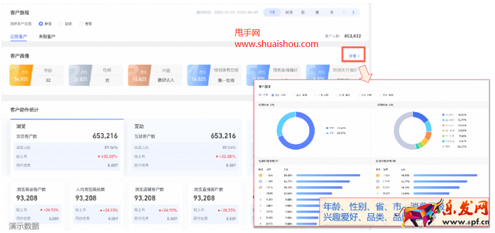Open the 浏览店铺客户数 metric card
495x233 pixels.
(x=156, y=203)
